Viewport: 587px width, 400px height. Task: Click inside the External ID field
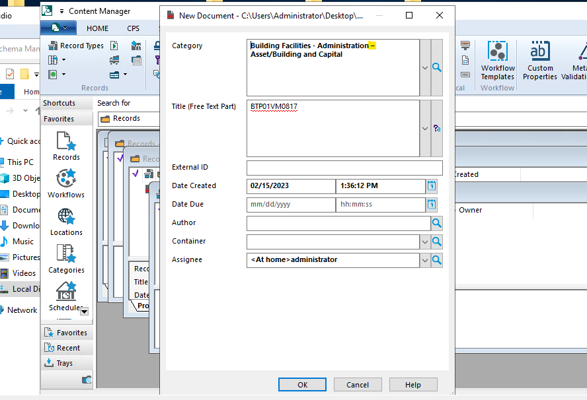344,168
